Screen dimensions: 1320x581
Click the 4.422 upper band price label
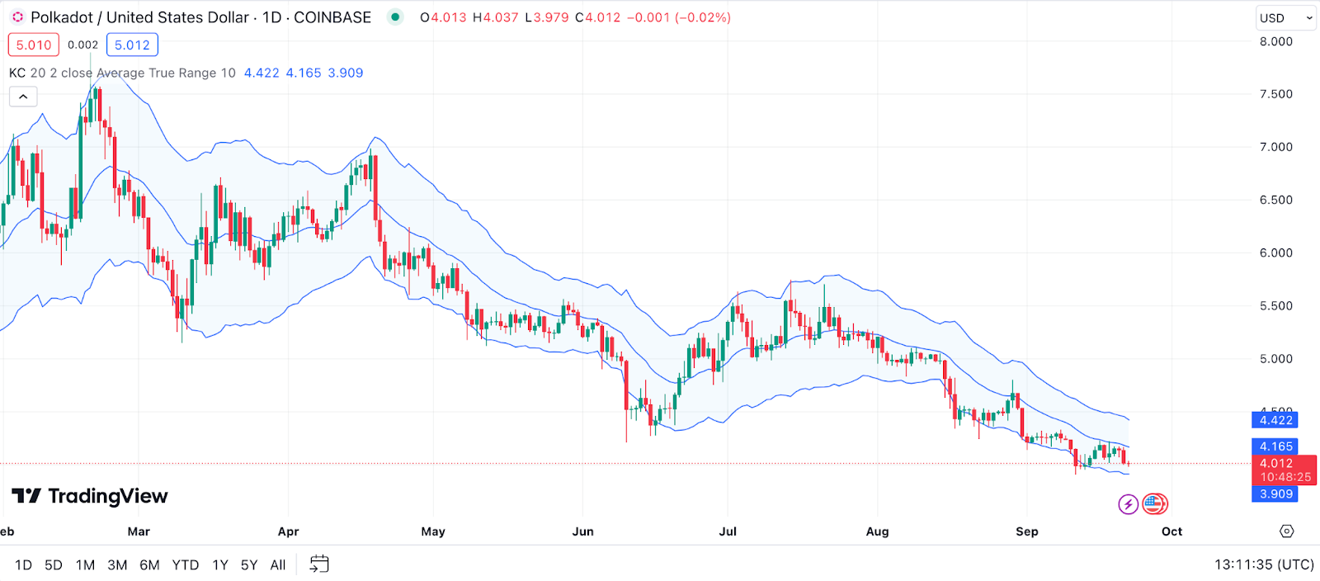click(1275, 420)
